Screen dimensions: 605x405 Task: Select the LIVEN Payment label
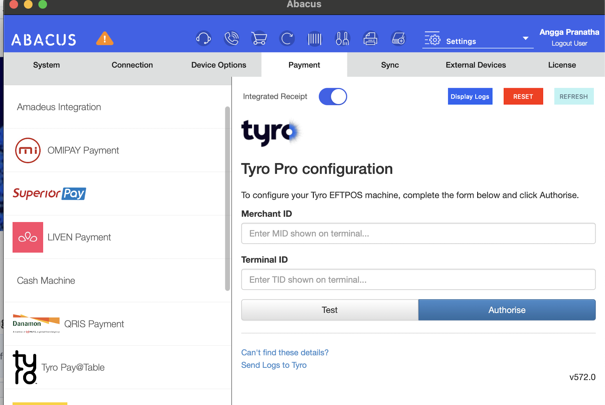pos(79,237)
